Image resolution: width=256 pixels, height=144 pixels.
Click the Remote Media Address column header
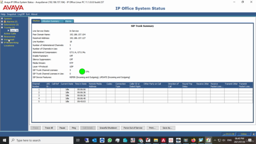[x=97, y=85]
